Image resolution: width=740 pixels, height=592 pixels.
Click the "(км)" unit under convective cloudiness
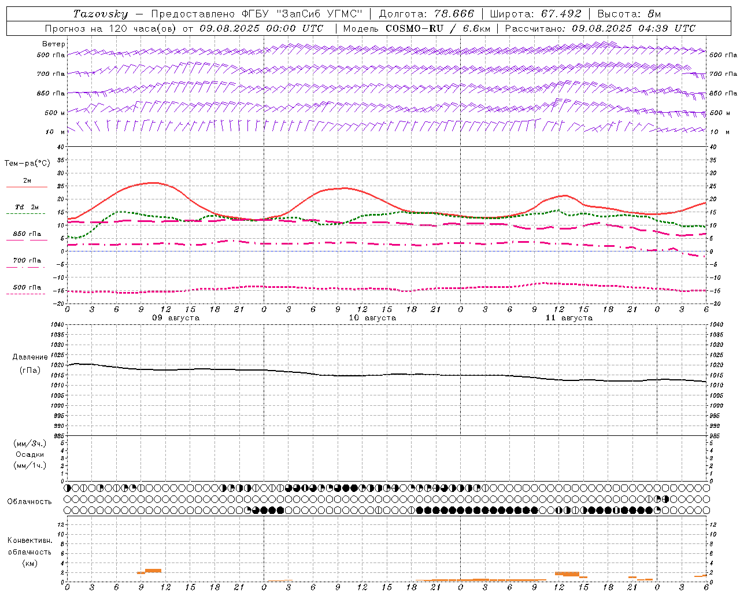(x=30, y=563)
